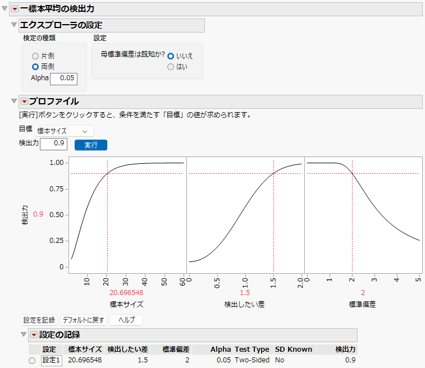Viewport: 425px width, 368px height.
Task: Select the 両側 test type radio
Action: [35, 67]
